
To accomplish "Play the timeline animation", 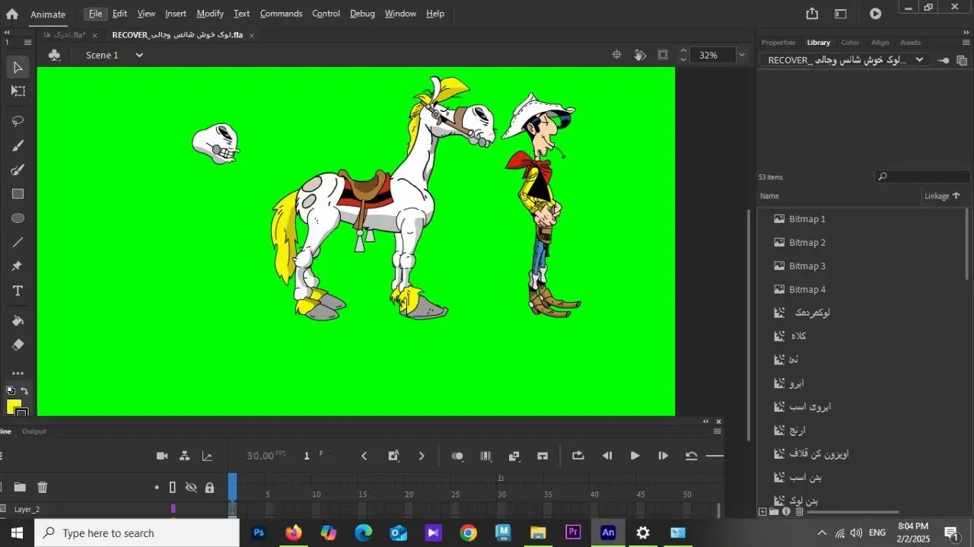I will 635,456.
